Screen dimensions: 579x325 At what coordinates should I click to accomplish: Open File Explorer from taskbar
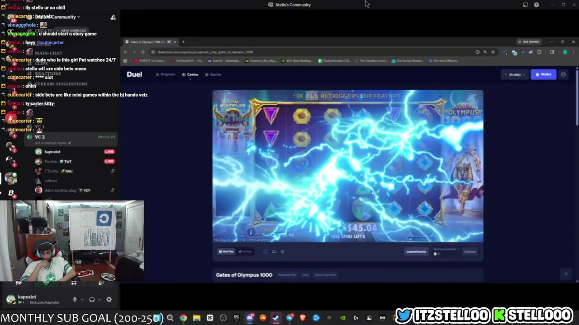(196, 318)
